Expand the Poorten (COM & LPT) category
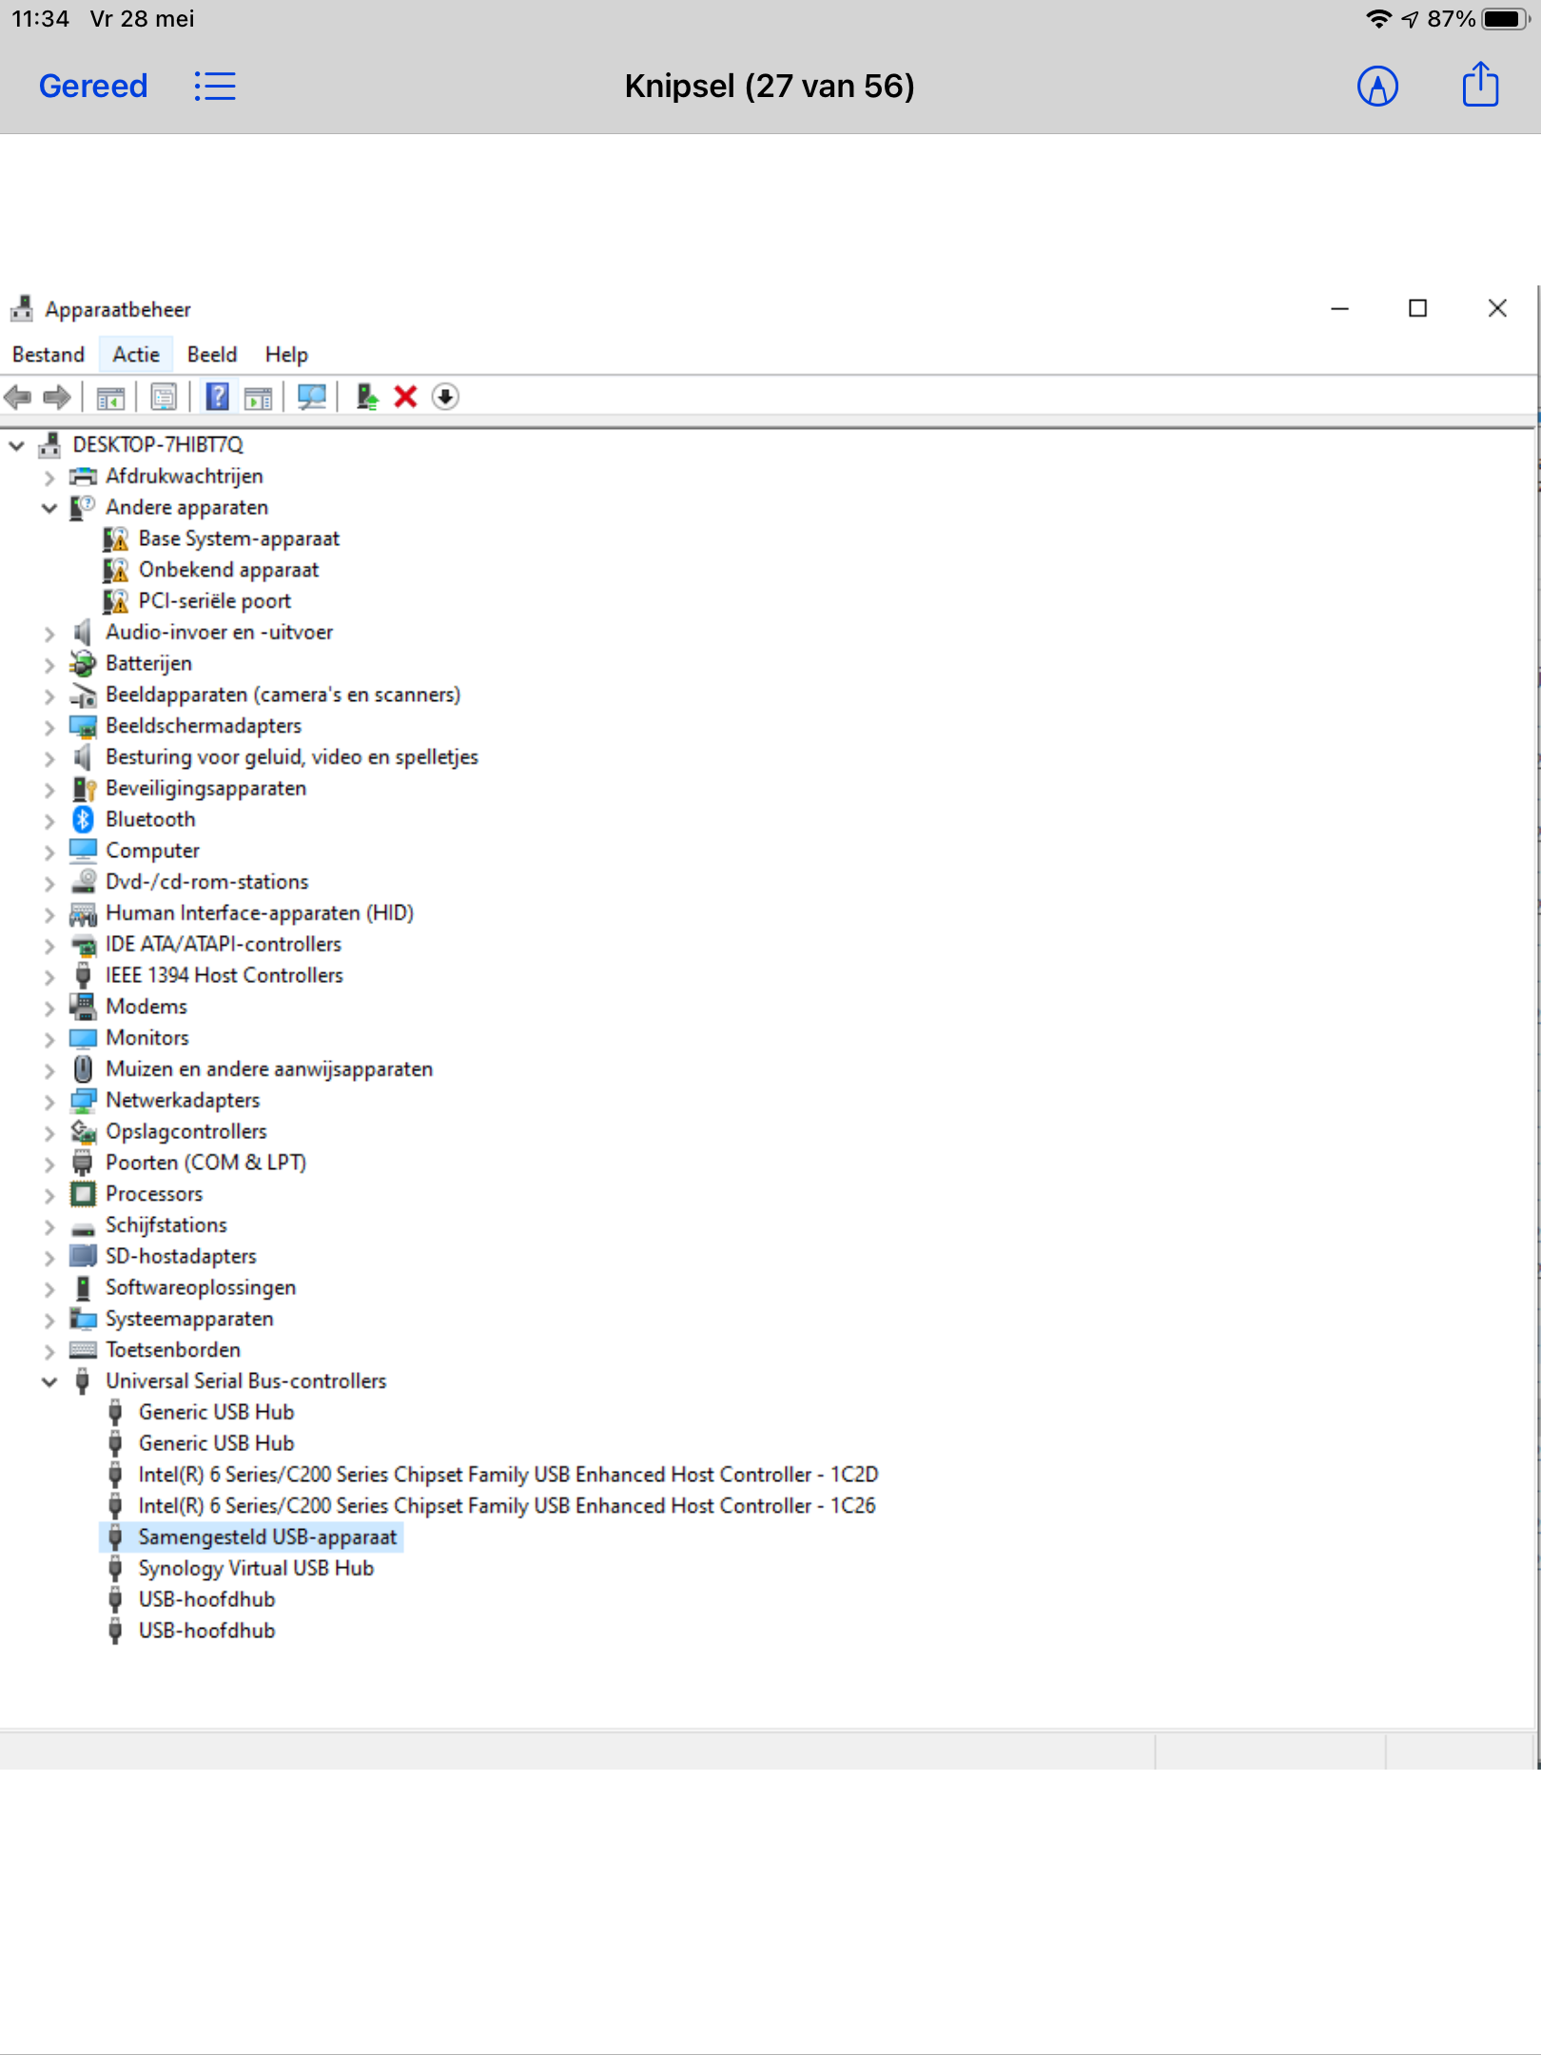This screenshot has width=1541, height=2055. (x=49, y=1164)
